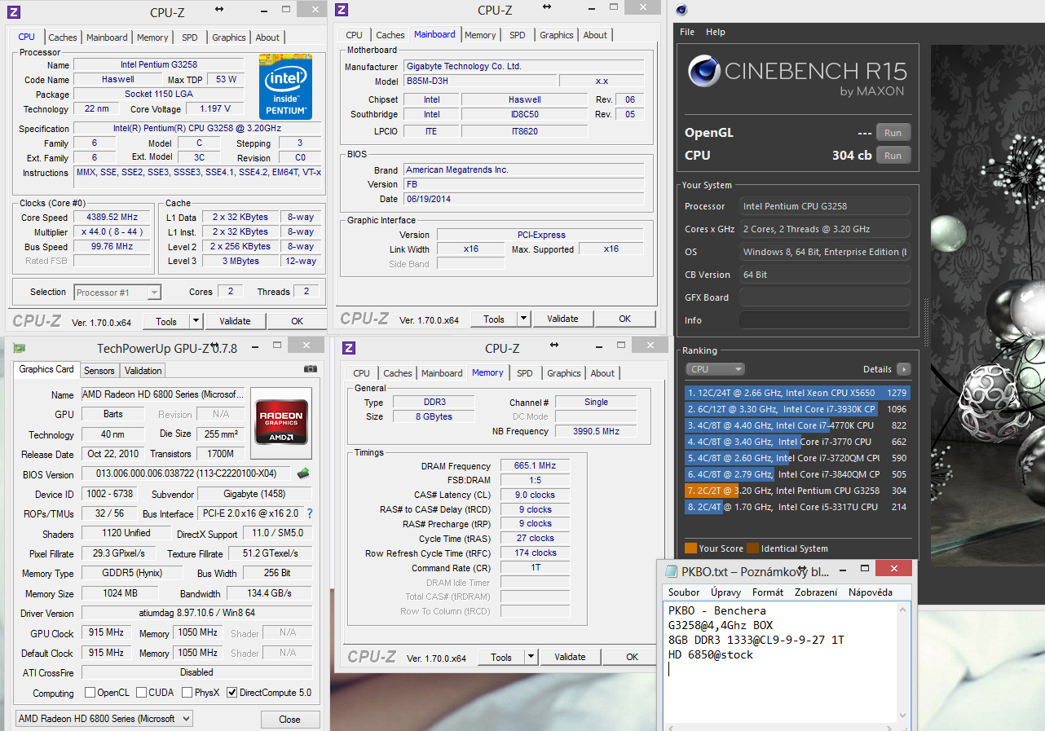Screen dimensions: 1045x731
Task: Run the OpenGL benchmark in Cinebench
Action: 893,133
